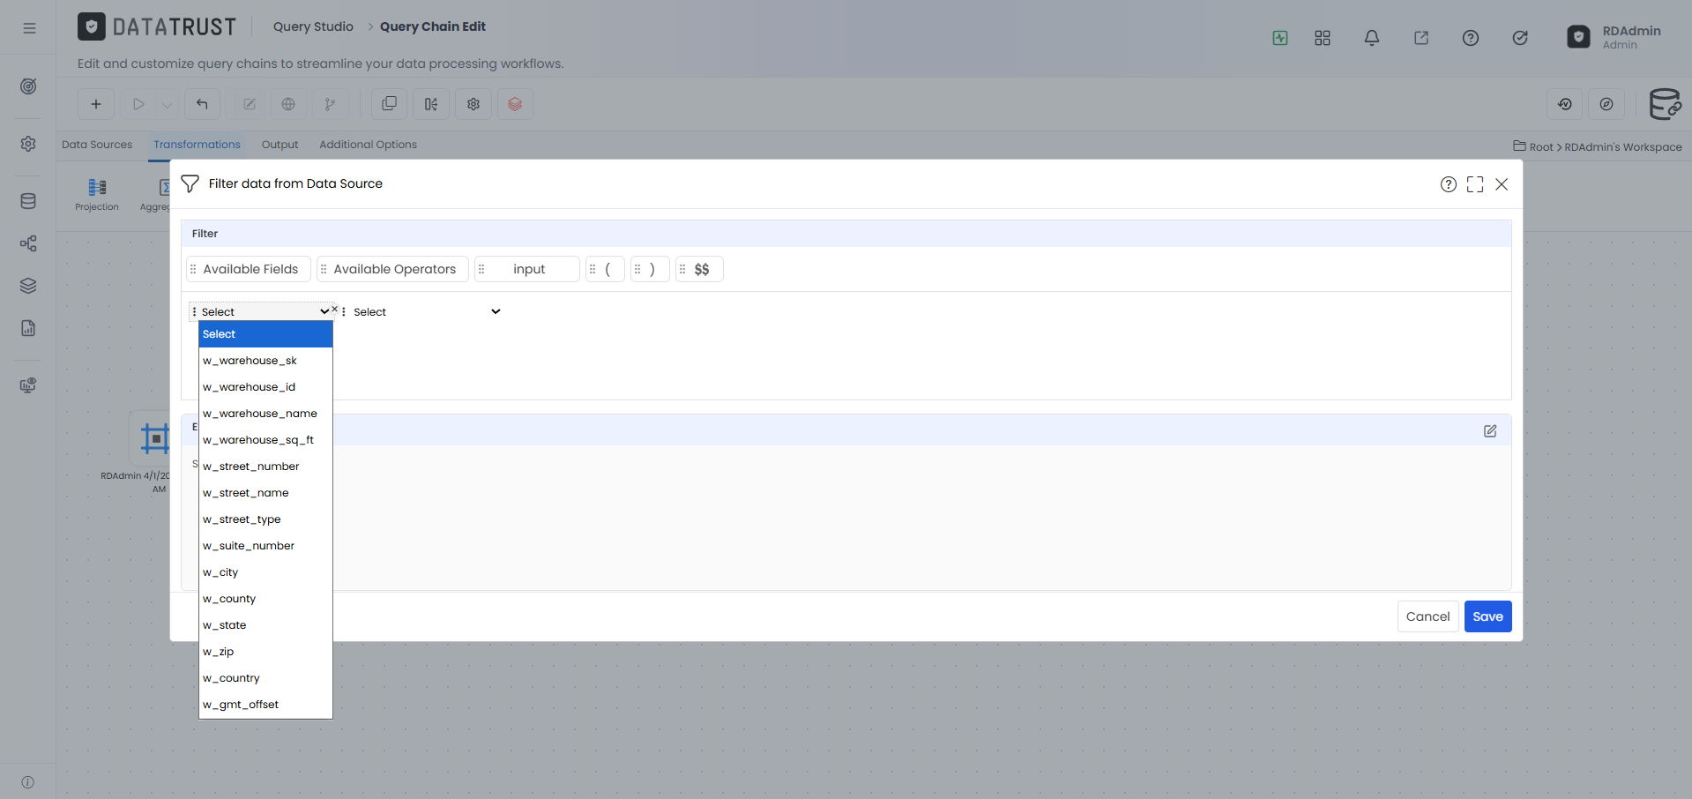Click the open parenthesis chip
This screenshot has height=799, width=1692.
(605, 269)
